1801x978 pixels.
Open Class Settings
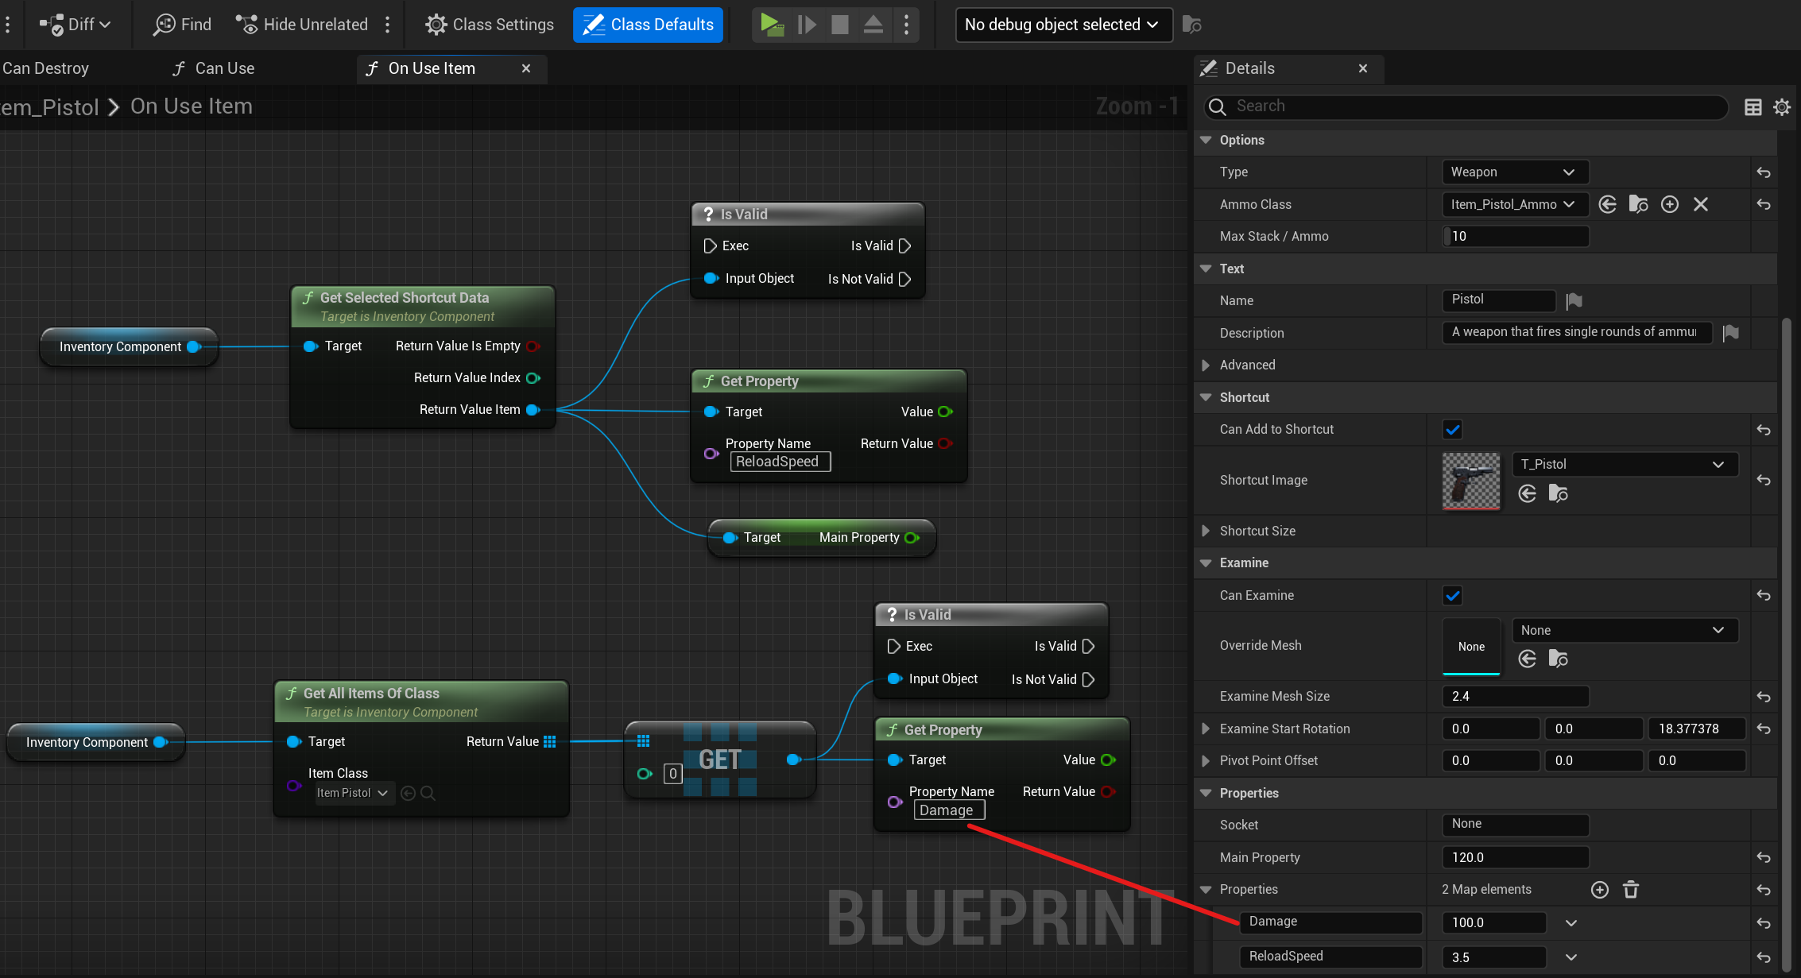pos(490,25)
